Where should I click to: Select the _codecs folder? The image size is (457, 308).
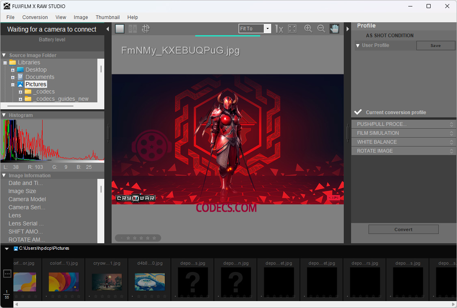click(44, 91)
